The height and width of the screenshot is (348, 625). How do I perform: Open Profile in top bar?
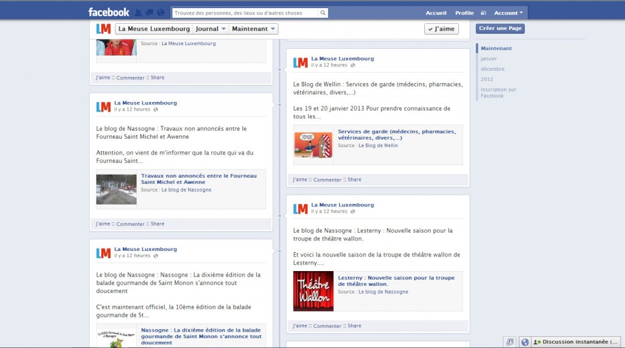point(464,13)
